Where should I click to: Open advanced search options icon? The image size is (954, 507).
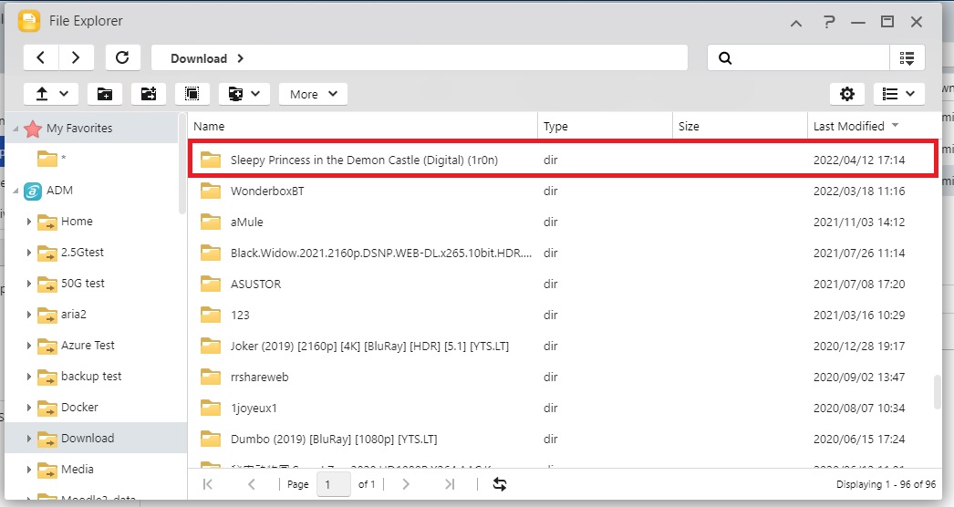pyautogui.click(x=907, y=57)
